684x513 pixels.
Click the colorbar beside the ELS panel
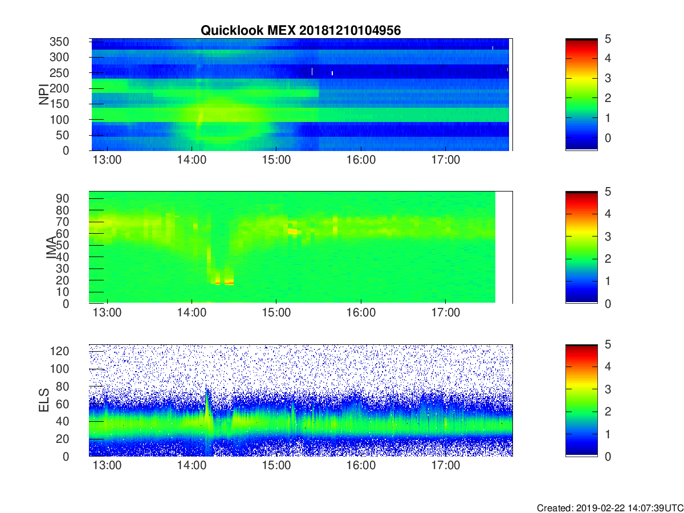[581, 400]
